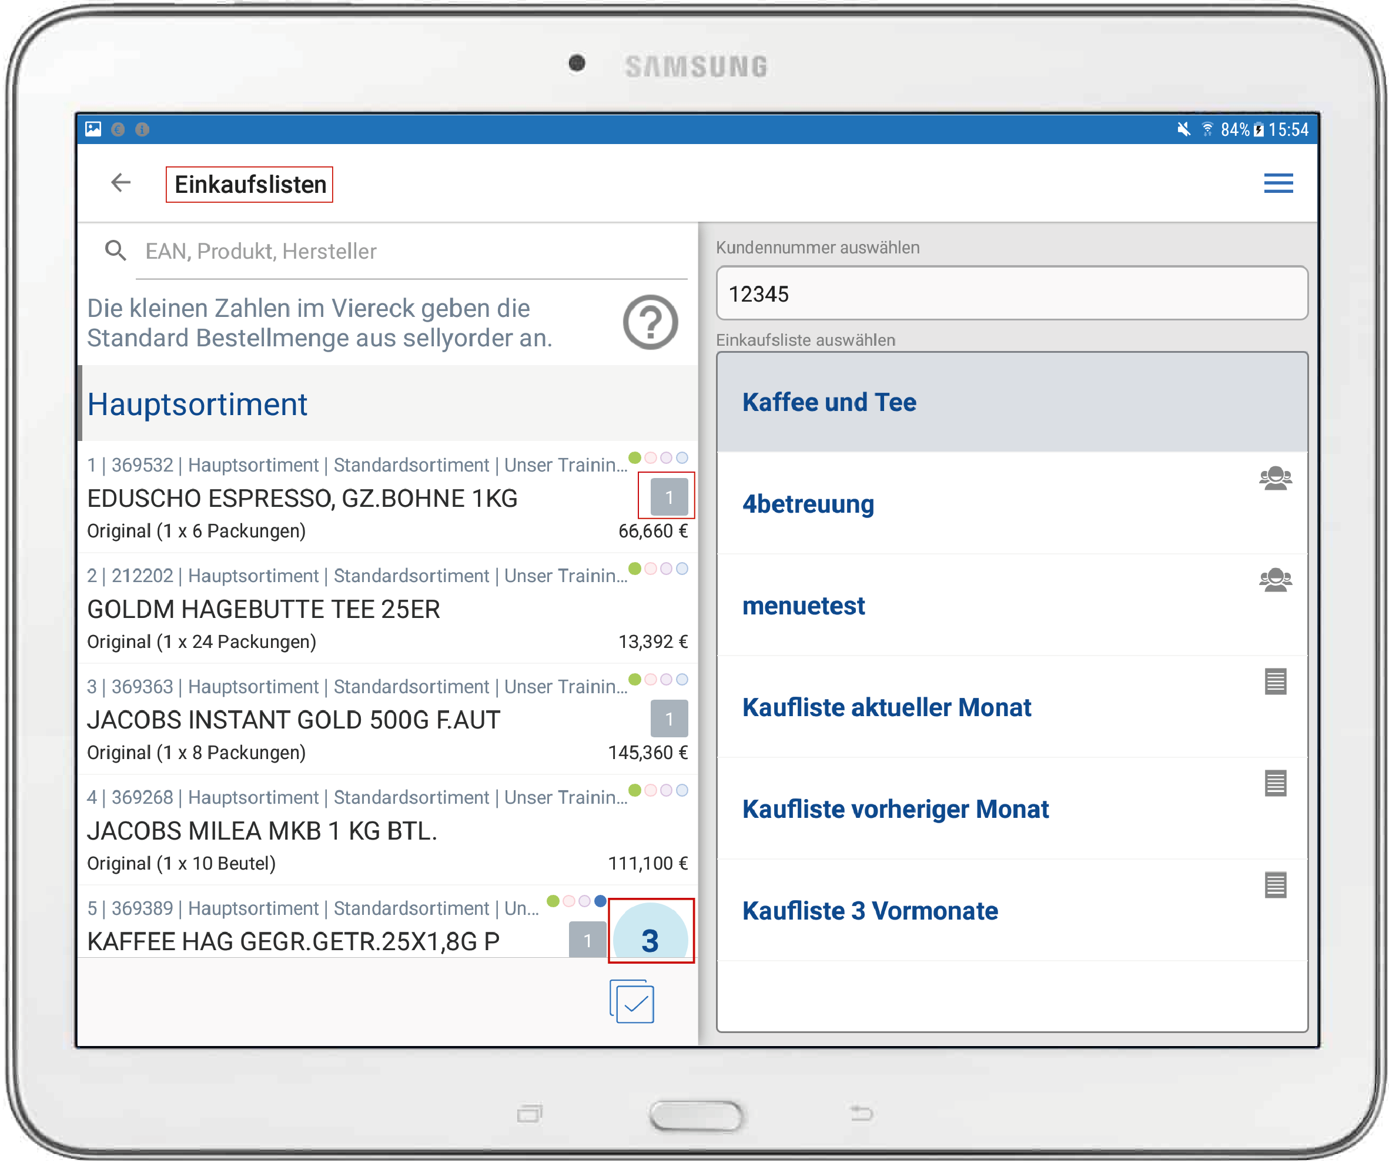Screen dimensions: 1389x1163
Task: Tap the search magnifier icon
Action: [116, 250]
